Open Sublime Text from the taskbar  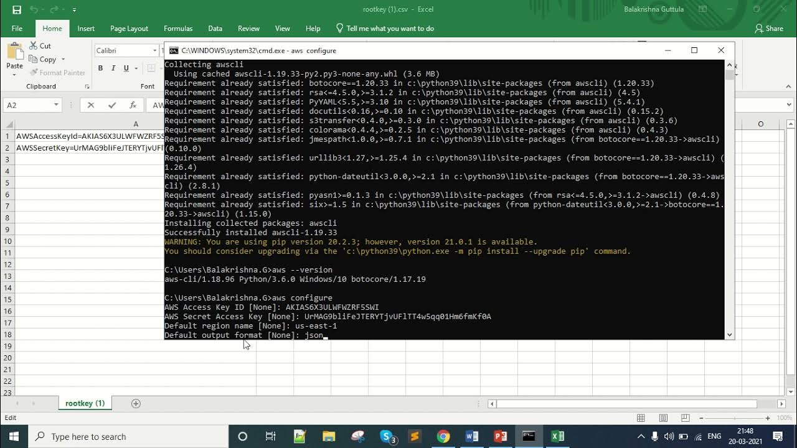(x=415, y=436)
